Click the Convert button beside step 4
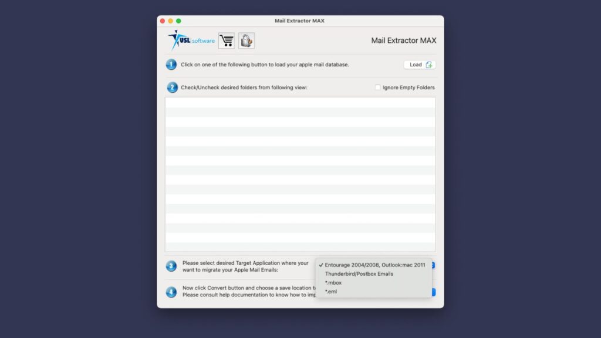 (x=433, y=291)
